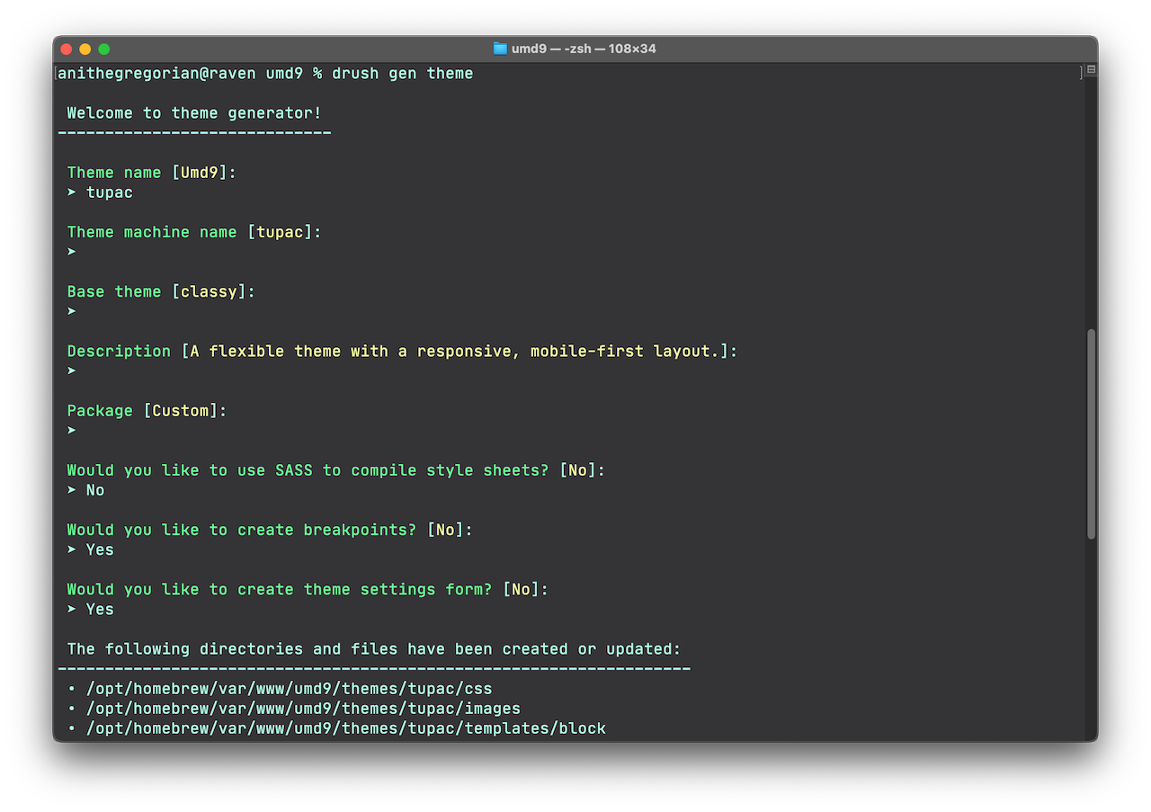Screen dimensions: 1151x812
Task: Click the Theme machine name [tupac] prompt
Action: 192,231
